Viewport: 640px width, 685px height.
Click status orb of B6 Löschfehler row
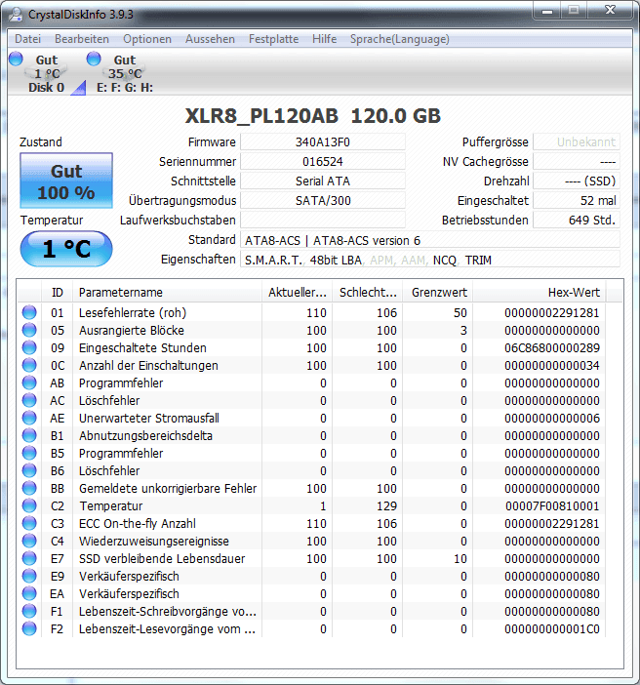click(29, 470)
